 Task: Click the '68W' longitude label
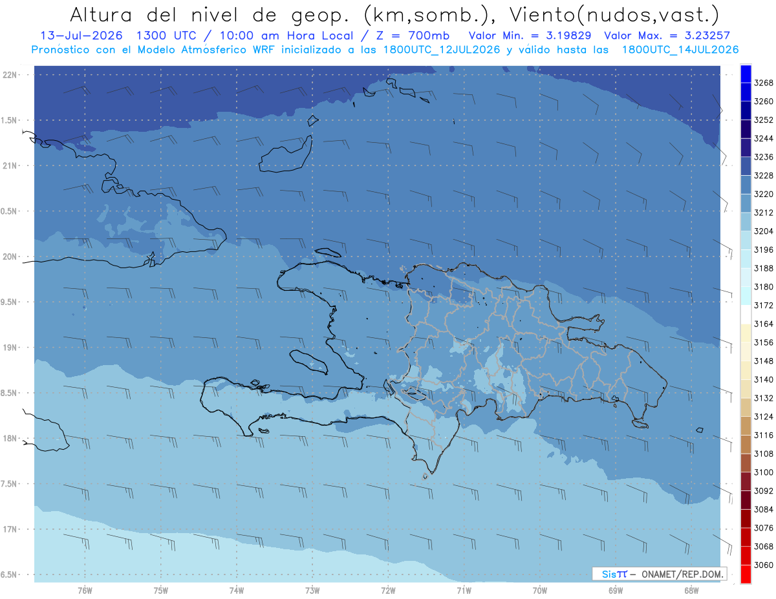[x=691, y=591]
